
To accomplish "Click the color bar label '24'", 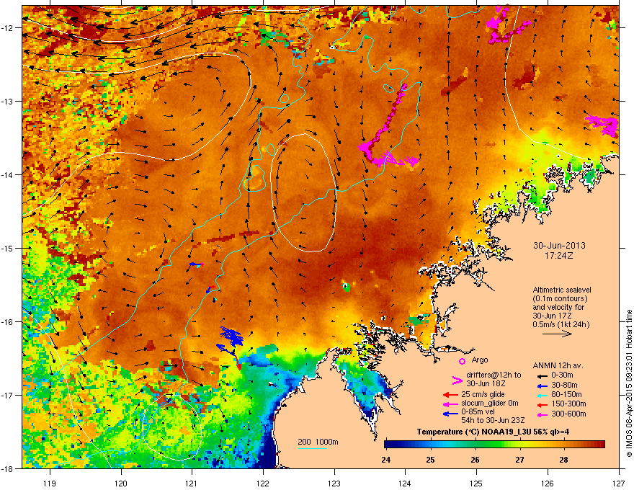I will pos(386,460).
